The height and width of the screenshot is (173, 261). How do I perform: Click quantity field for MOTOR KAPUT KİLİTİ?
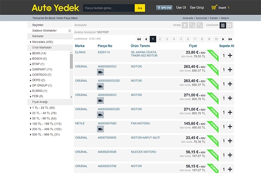224,141
